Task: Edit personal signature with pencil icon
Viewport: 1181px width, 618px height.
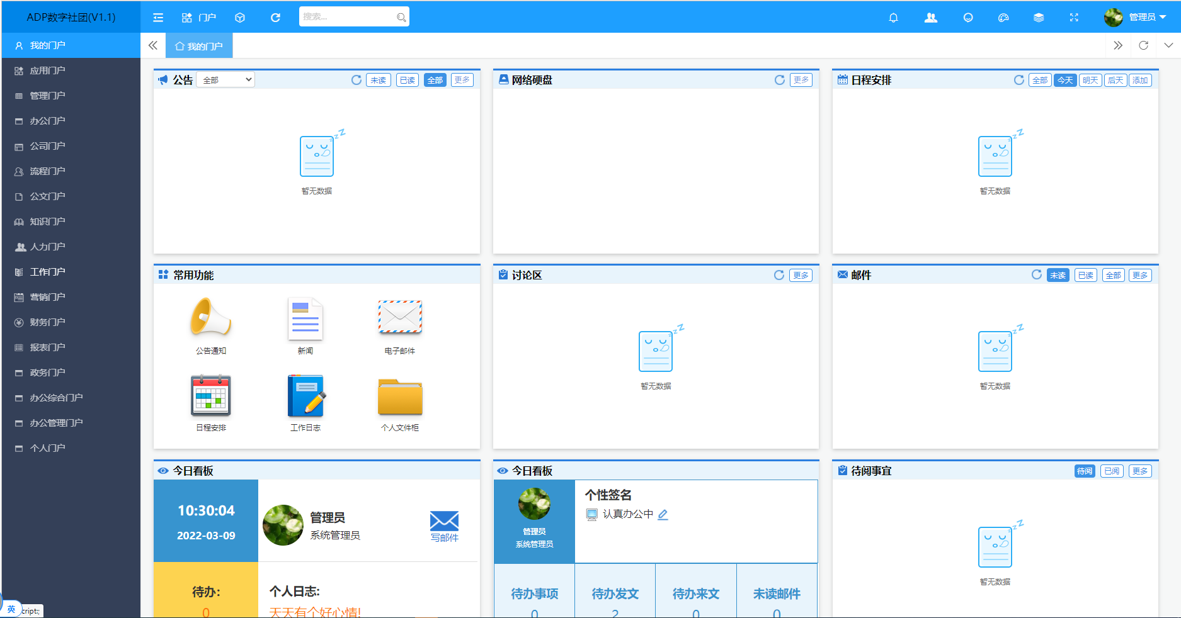Action: coord(663,514)
